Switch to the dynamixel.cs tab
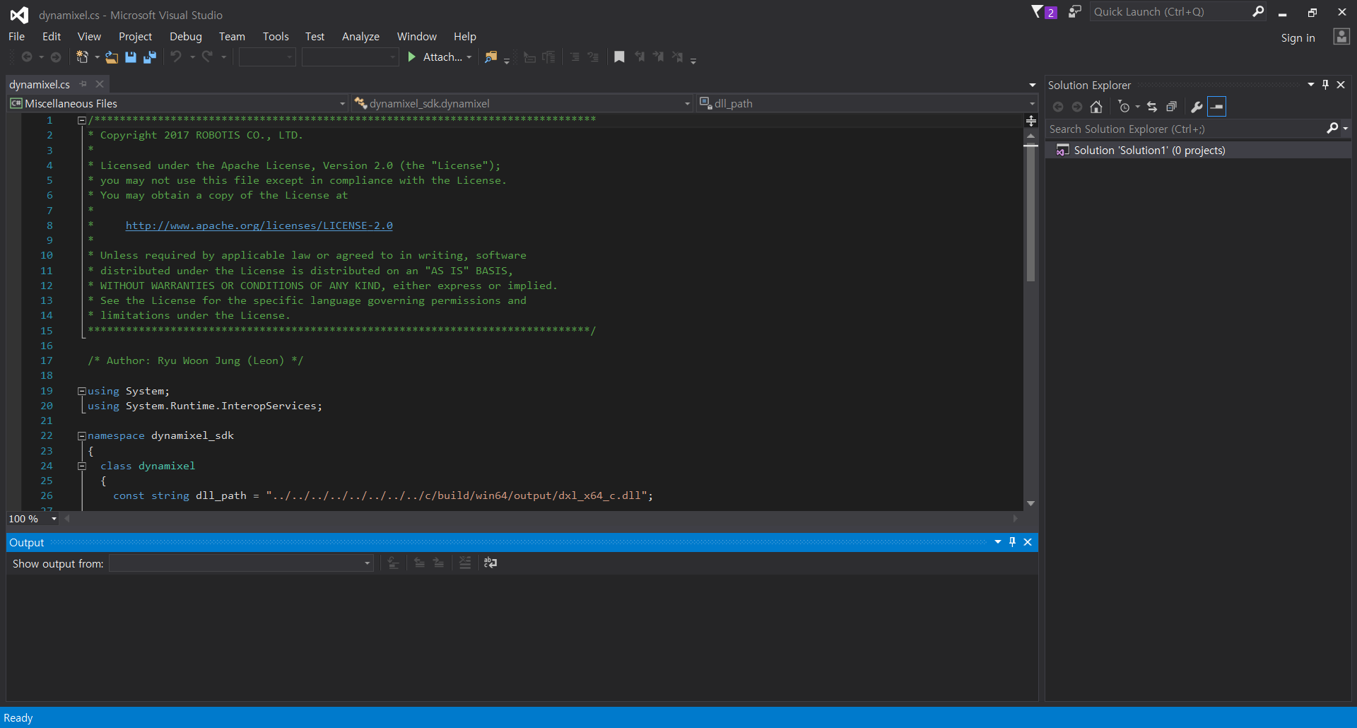 40,84
